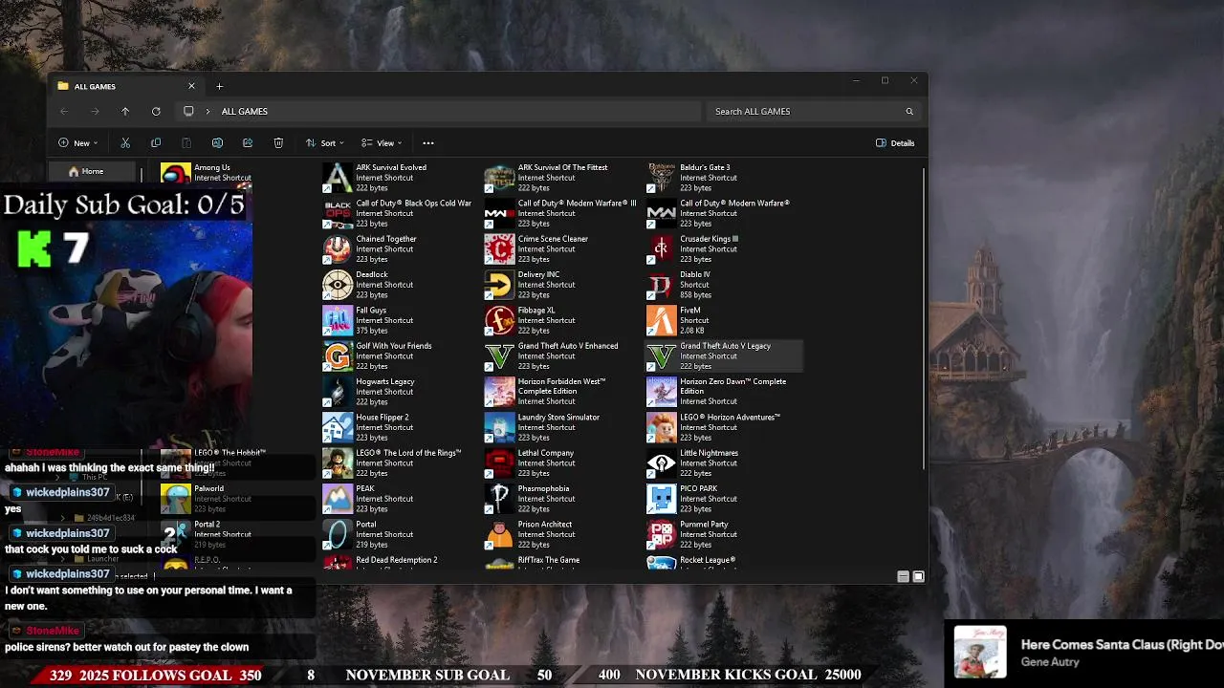Expand the breadcrumb chevron before ALL GAMES
This screenshot has height=688, width=1224.
point(208,112)
